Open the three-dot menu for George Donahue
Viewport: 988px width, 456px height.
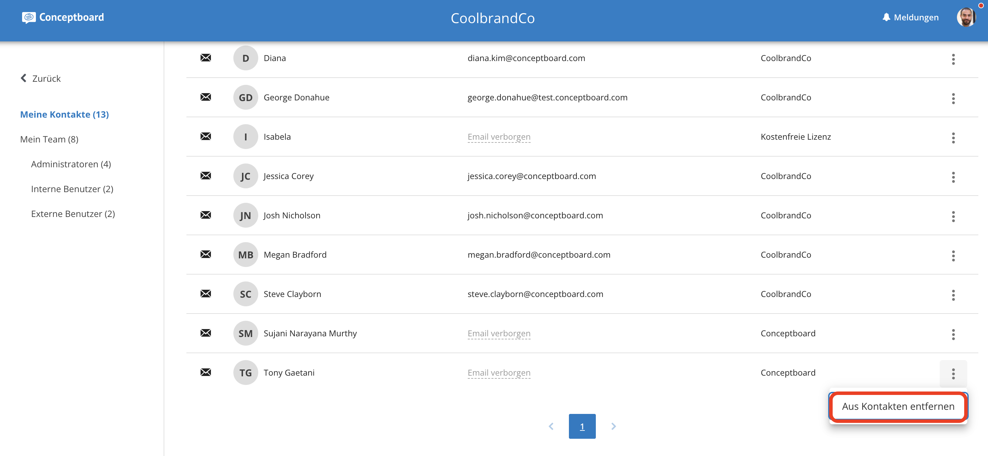click(x=953, y=99)
